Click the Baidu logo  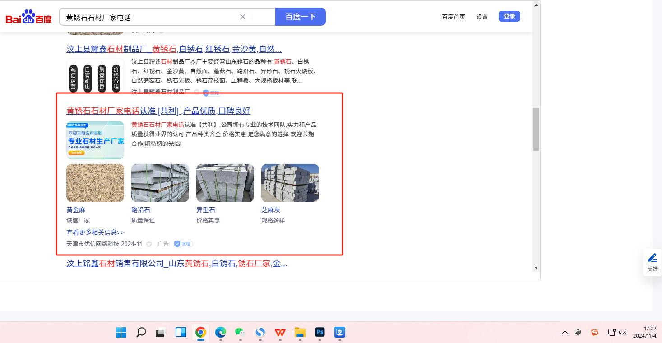28,17
